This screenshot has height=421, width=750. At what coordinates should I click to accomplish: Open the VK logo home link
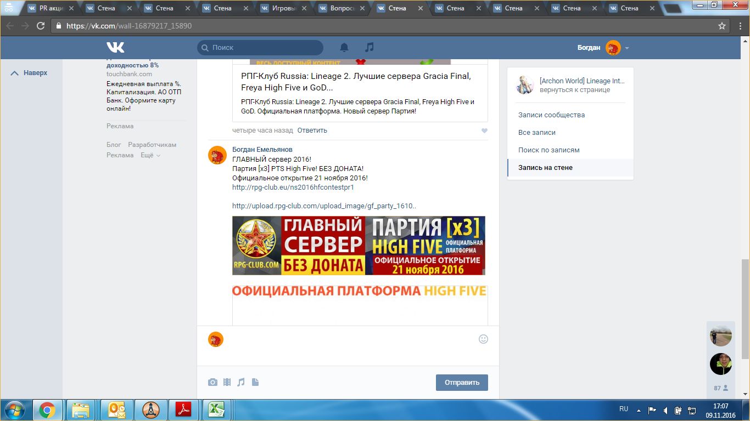(x=115, y=48)
